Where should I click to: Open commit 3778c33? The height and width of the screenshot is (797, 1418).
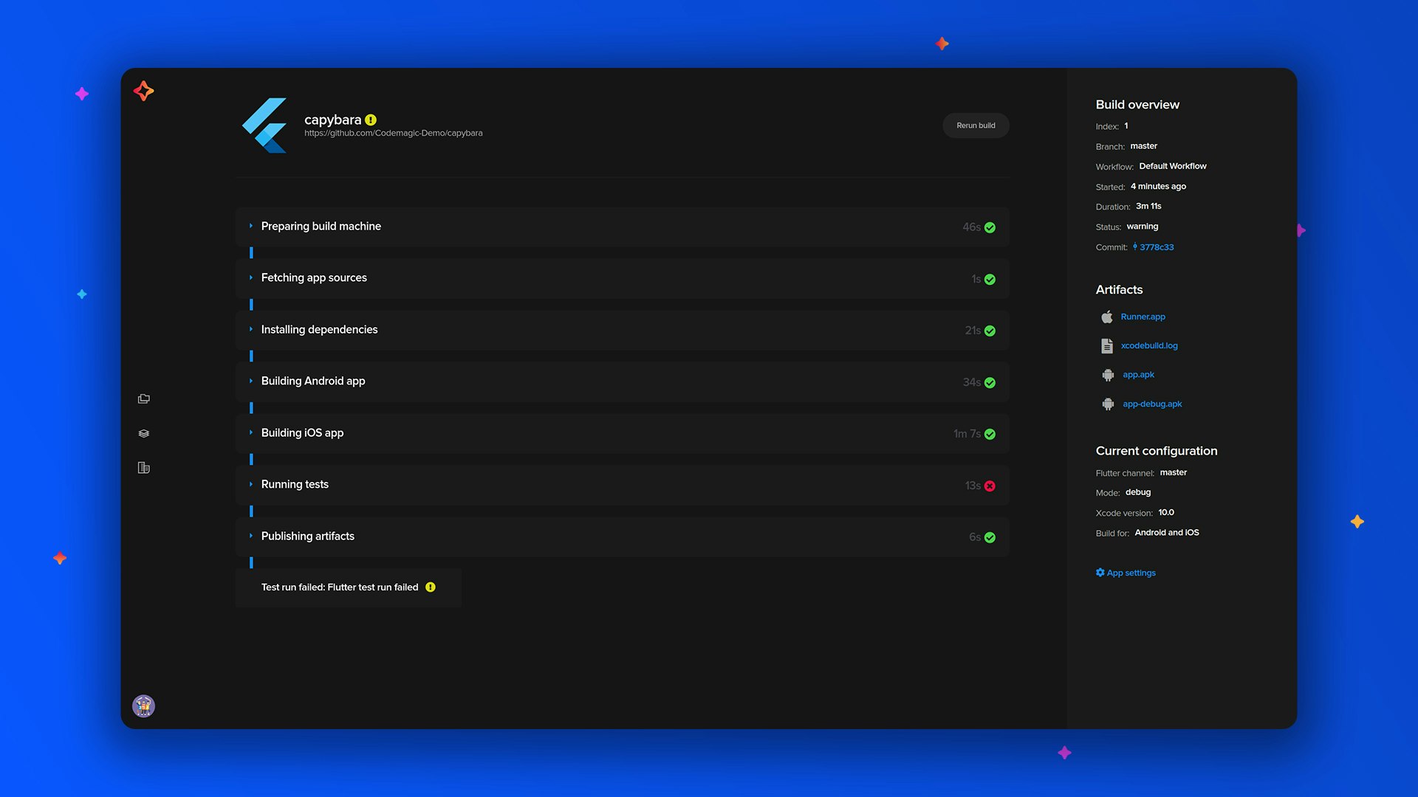[x=1157, y=246]
